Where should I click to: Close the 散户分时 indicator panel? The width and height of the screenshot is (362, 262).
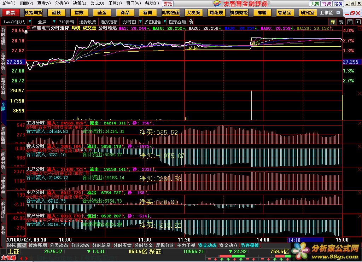[360, 216]
